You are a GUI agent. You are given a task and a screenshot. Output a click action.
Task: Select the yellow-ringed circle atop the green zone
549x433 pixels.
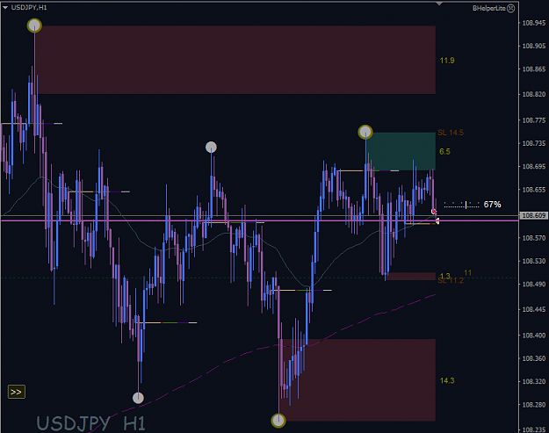point(365,132)
